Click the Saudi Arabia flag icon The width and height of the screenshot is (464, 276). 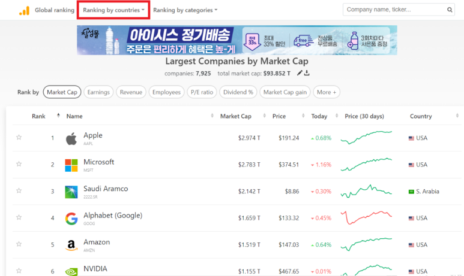click(411, 192)
